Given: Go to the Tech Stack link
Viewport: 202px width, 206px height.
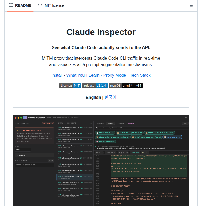Looking at the screenshot, I should tap(140, 75).
